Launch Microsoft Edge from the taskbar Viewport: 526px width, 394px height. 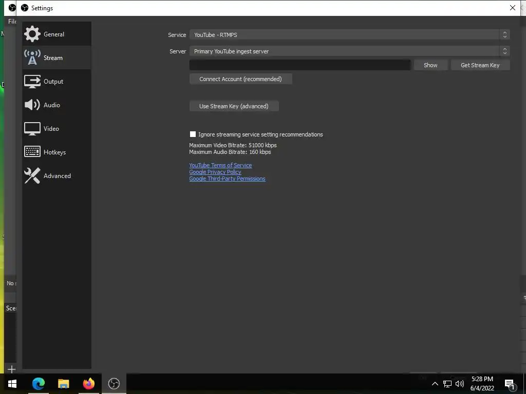coord(38,384)
